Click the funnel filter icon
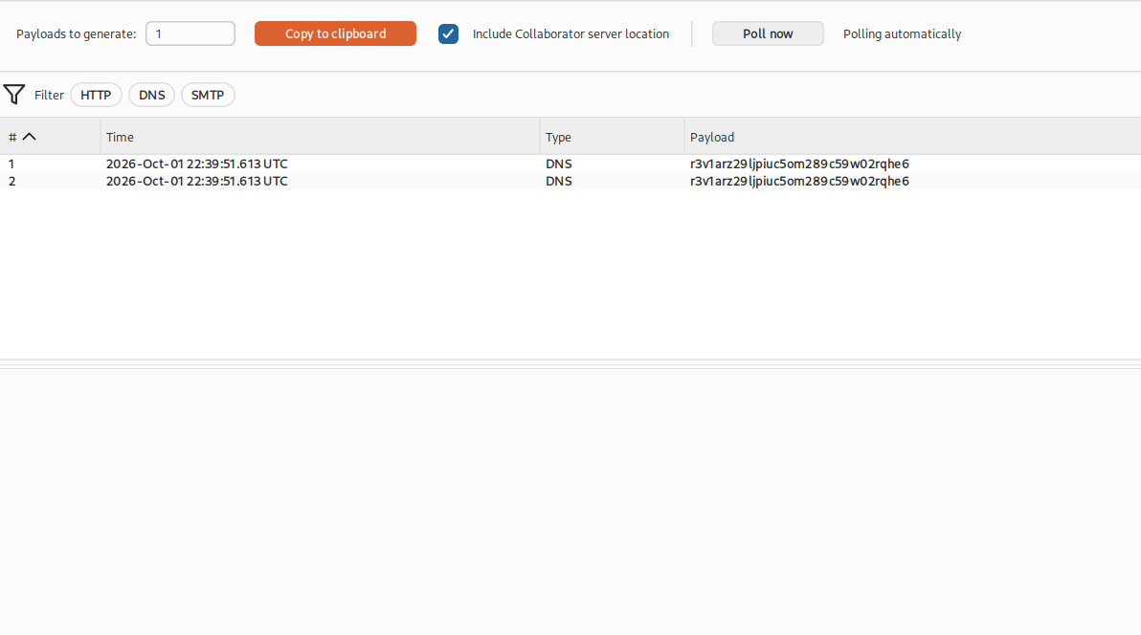The image size is (1141, 635). 13,95
